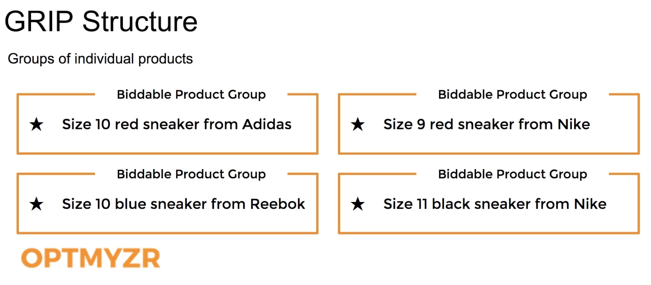Click Biddable Product Group heading above Reebok sneaker

pos(191,174)
